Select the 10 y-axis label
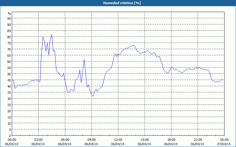The image size is (236, 147). tap(9, 123)
